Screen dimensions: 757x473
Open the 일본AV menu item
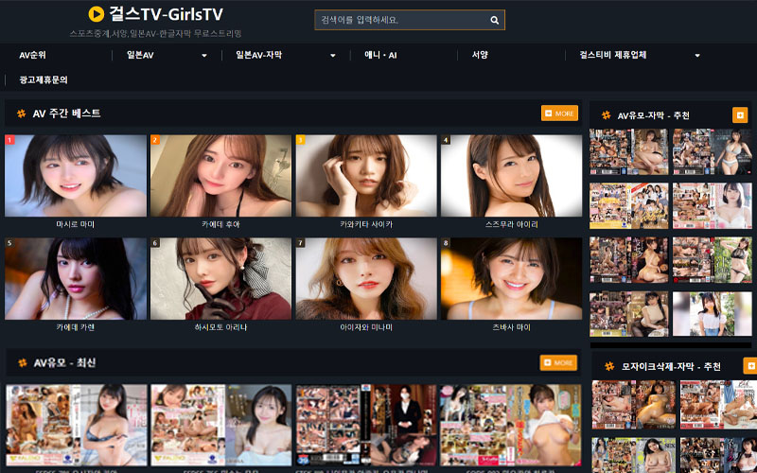tap(140, 55)
